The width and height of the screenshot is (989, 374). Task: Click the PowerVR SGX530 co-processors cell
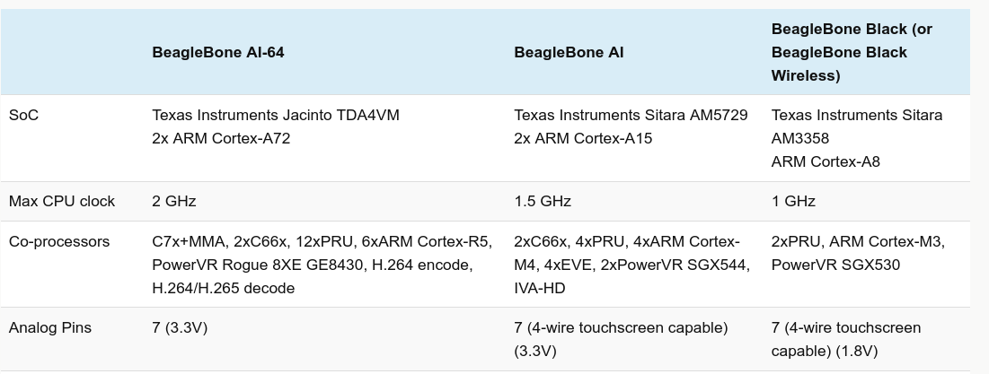coord(857,253)
